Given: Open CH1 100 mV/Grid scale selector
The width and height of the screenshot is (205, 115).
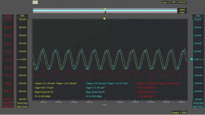Looking at the screenshot, I should pyautogui.click(x=22, y=103).
